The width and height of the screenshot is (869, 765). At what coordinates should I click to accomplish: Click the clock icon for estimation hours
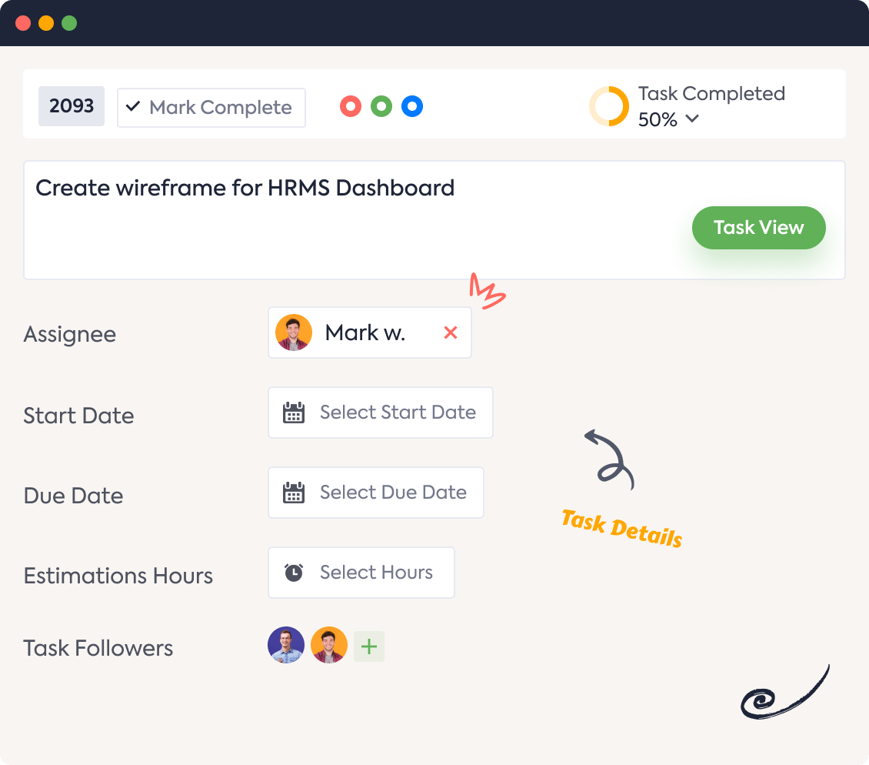pos(294,573)
